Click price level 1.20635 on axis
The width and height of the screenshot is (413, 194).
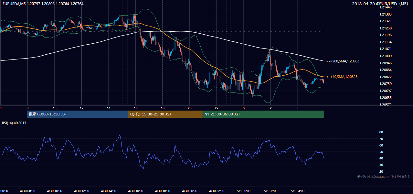[x=386, y=98]
